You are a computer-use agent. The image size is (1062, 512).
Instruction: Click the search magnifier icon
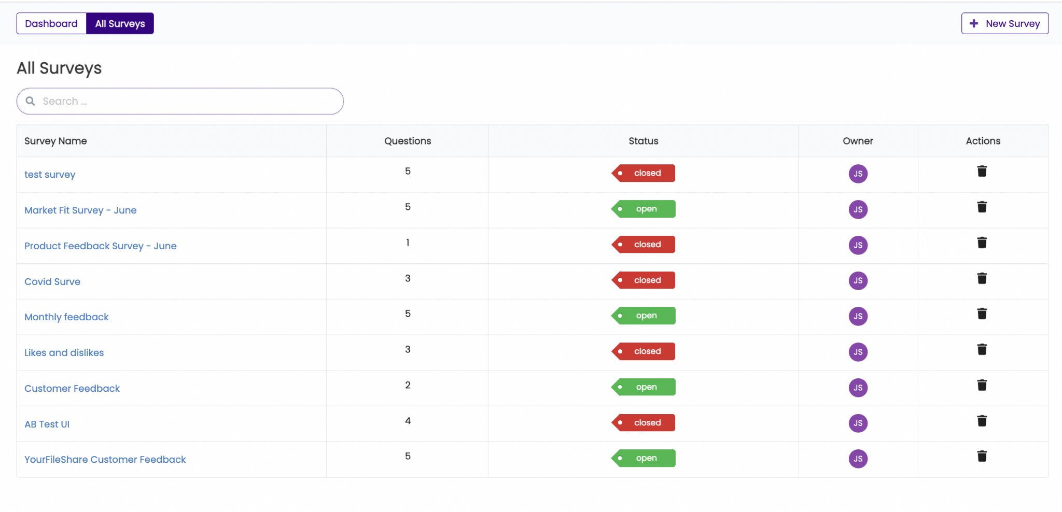31,101
